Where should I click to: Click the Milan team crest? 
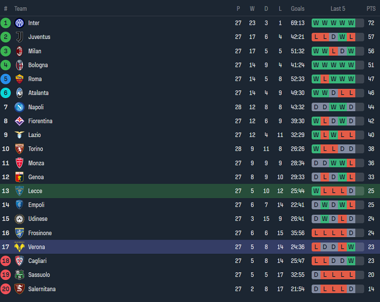click(x=19, y=51)
